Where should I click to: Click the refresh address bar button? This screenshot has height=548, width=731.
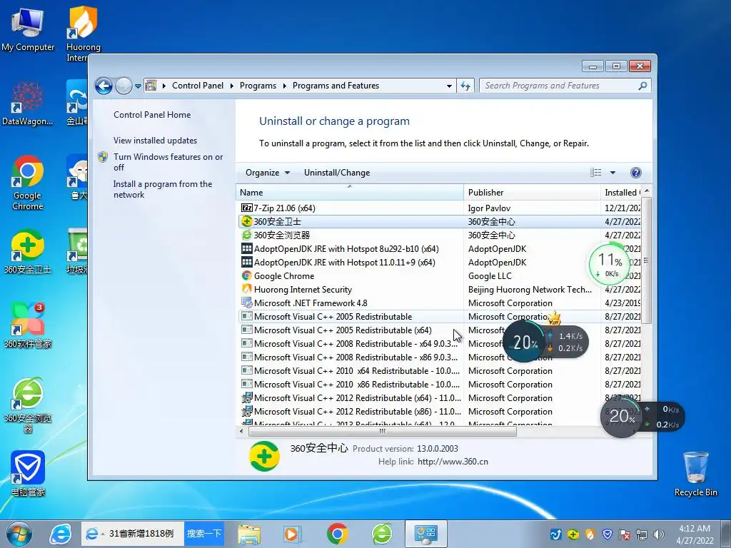465,86
